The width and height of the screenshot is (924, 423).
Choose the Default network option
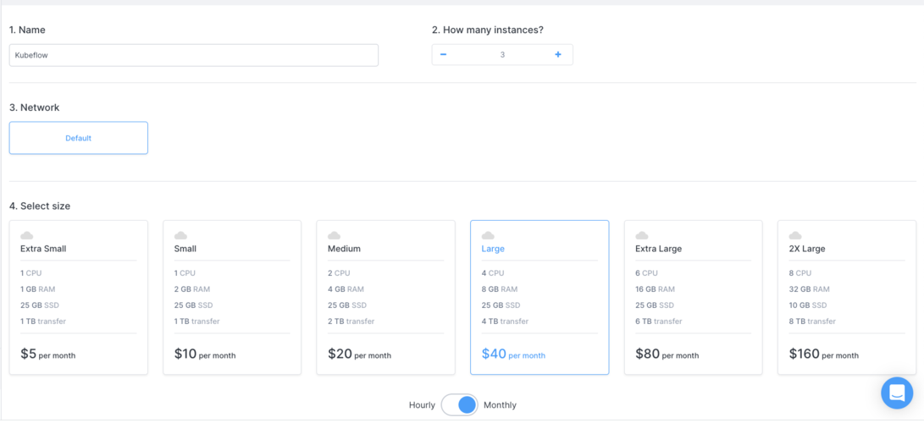click(79, 138)
